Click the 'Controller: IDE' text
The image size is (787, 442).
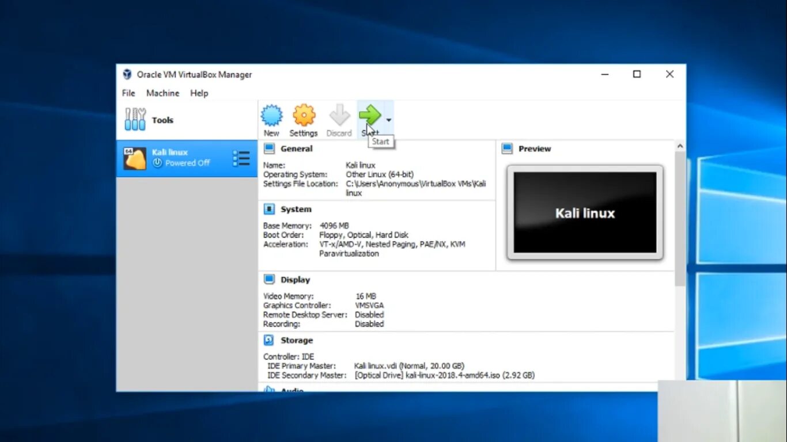(289, 357)
